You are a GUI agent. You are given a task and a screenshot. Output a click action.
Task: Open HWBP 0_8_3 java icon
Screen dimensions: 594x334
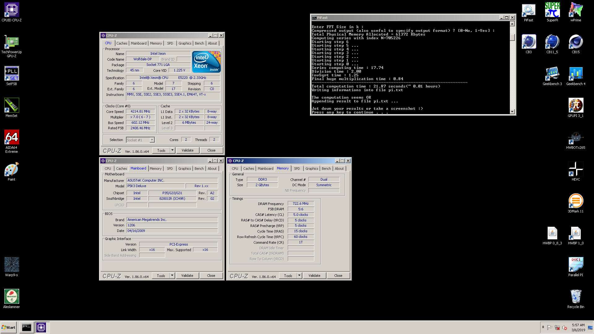[x=552, y=235]
